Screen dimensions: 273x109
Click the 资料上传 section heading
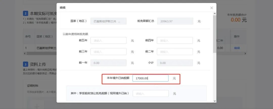[38, 64]
